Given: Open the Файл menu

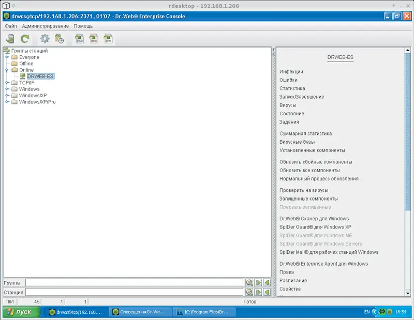Looking at the screenshot, I should coord(11,26).
